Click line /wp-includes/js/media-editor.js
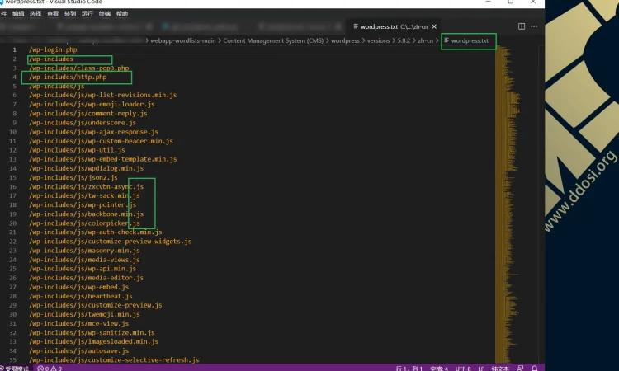The height and width of the screenshot is (371, 619). (x=86, y=278)
